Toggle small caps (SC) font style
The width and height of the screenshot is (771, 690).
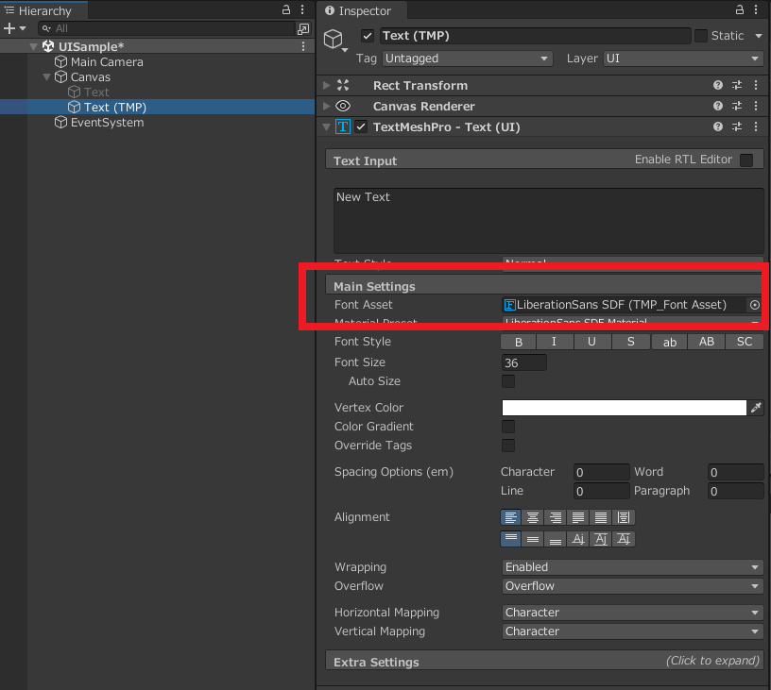[745, 342]
